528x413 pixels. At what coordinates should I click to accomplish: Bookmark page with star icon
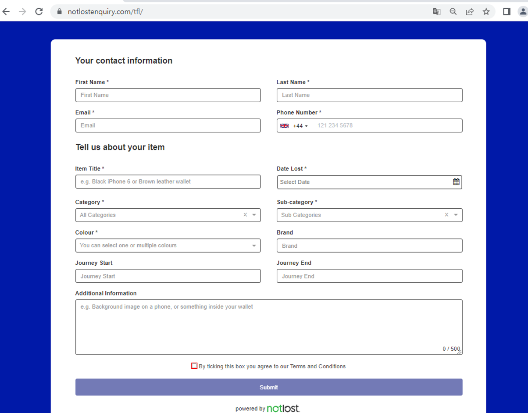(486, 12)
